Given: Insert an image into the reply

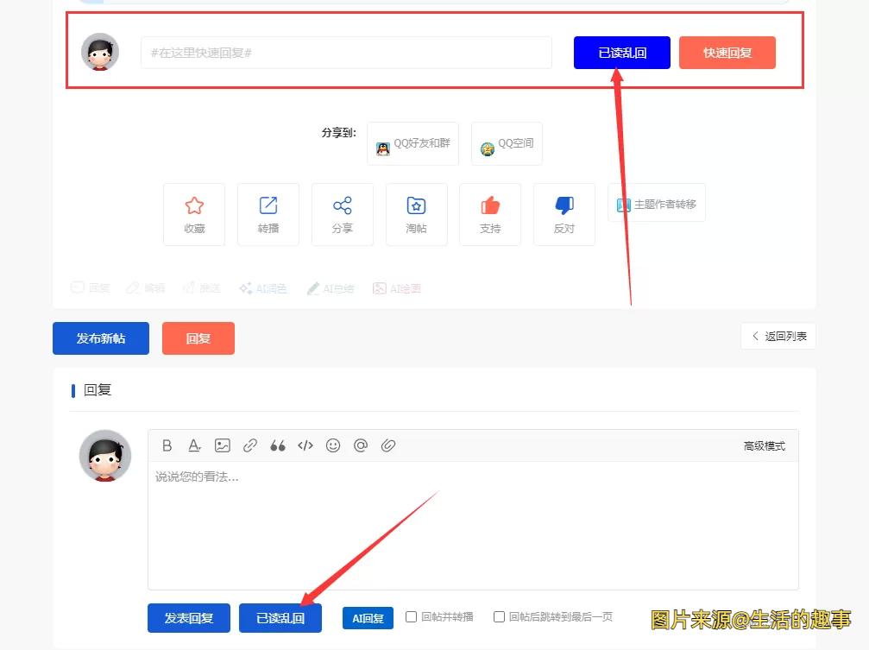Looking at the screenshot, I should tap(223, 445).
